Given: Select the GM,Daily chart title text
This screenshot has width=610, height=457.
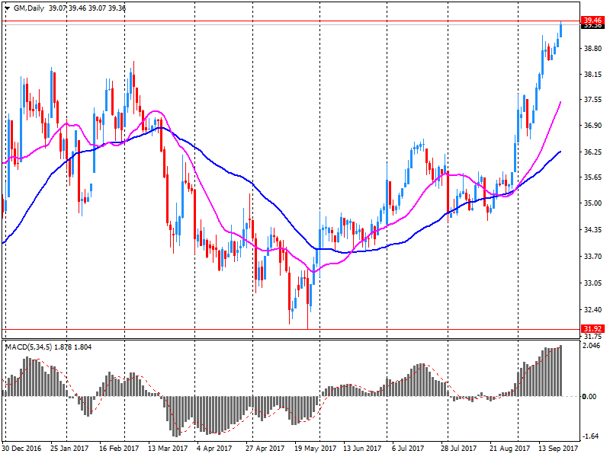Looking at the screenshot, I should click(29, 8).
